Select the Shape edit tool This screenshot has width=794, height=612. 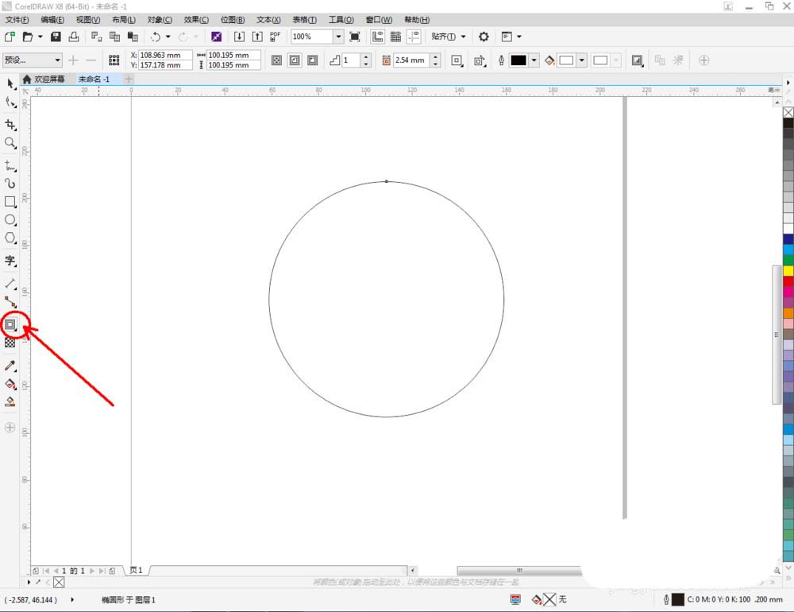point(10,103)
